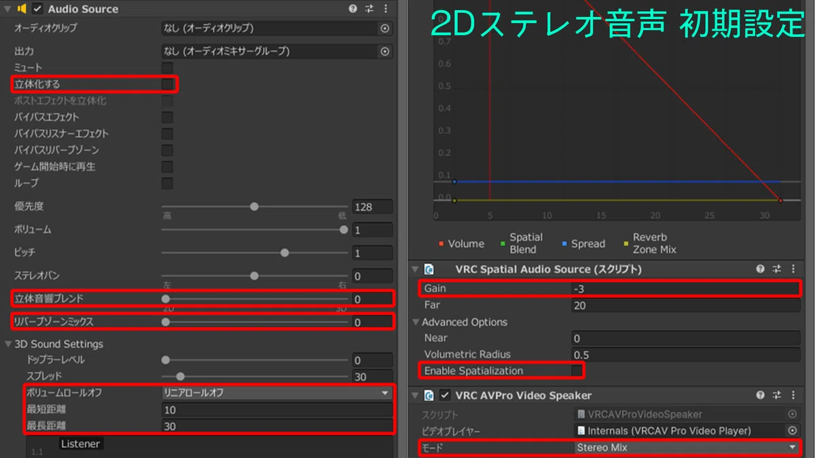Toggle Audio Source component enabled checkbox
Viewport: 815px width, 458px height.
(37, 9)
